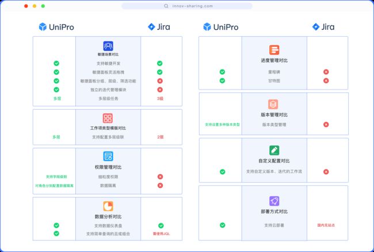Image resolution: width=374 pixels, height=252 pixels.
Task: Click Jira's red cross for 甘特图
Action: pyautogui.click(x=326, y=81)
